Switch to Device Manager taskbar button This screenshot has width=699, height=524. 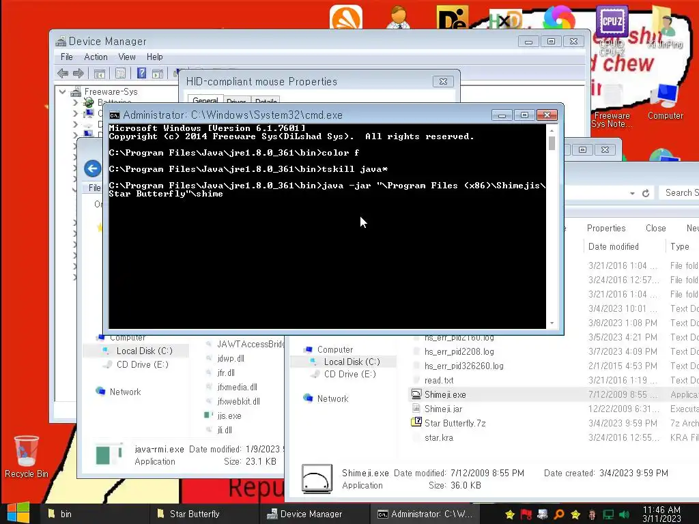(315, 514)
